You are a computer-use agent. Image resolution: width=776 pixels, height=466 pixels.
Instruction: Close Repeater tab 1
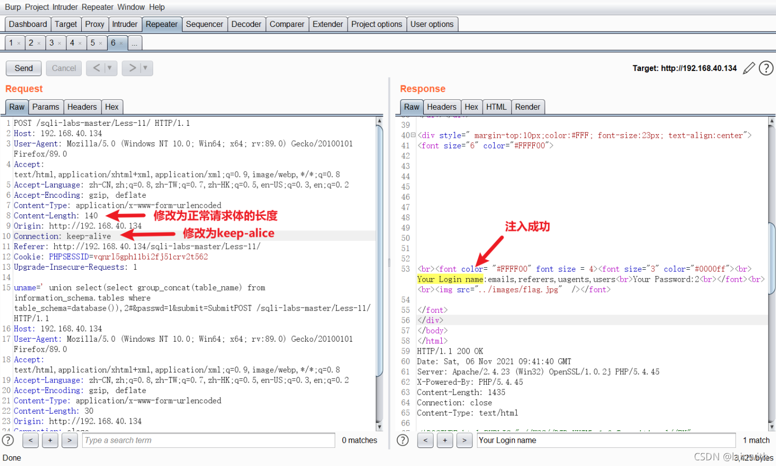pyautogui.click(x=19, y=43)
